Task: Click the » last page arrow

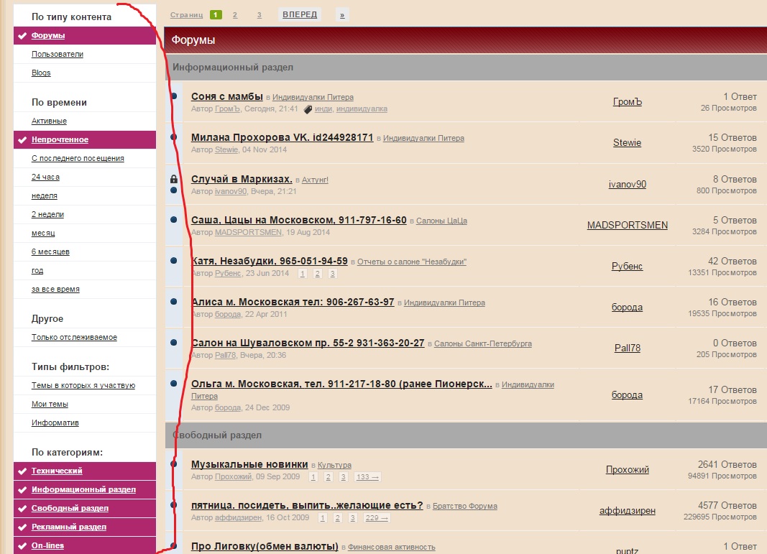Action: 342,14
